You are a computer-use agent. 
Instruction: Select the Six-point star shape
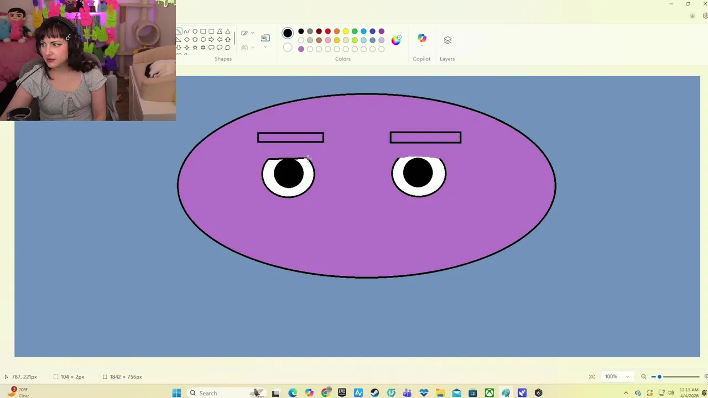[x=203, y=48]
